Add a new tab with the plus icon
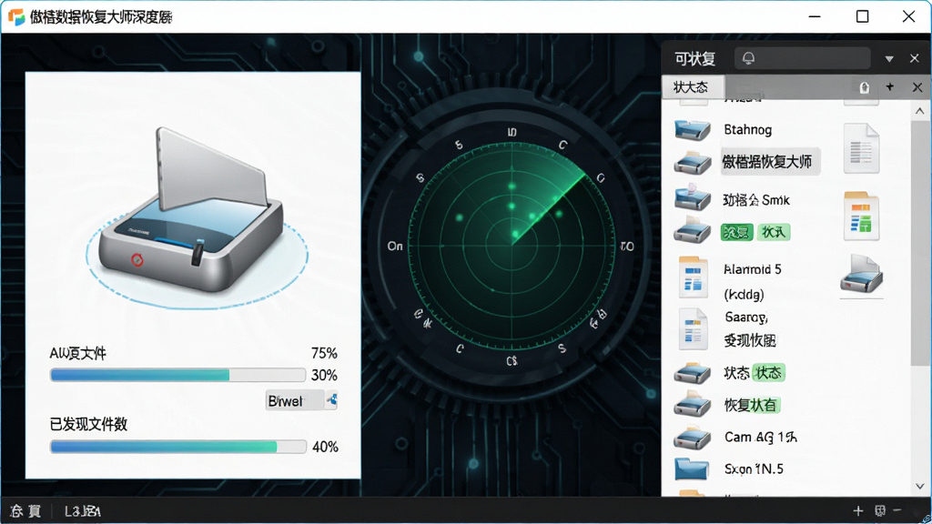Screen dimensions: 932x524 [x=890, y=86]
